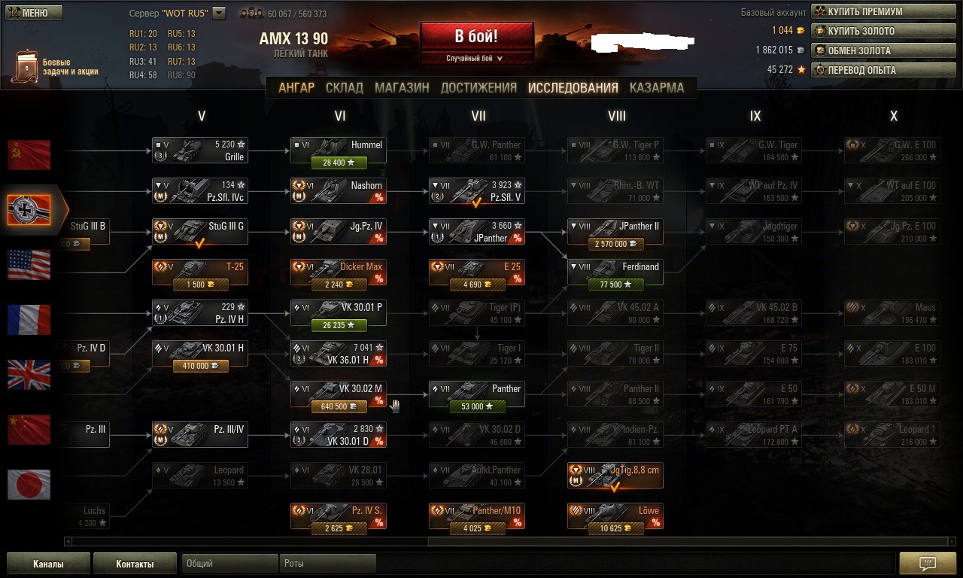The image size is (963, 578).
Task: Expand the server selection dropdown
Action: tap(219, 13)
